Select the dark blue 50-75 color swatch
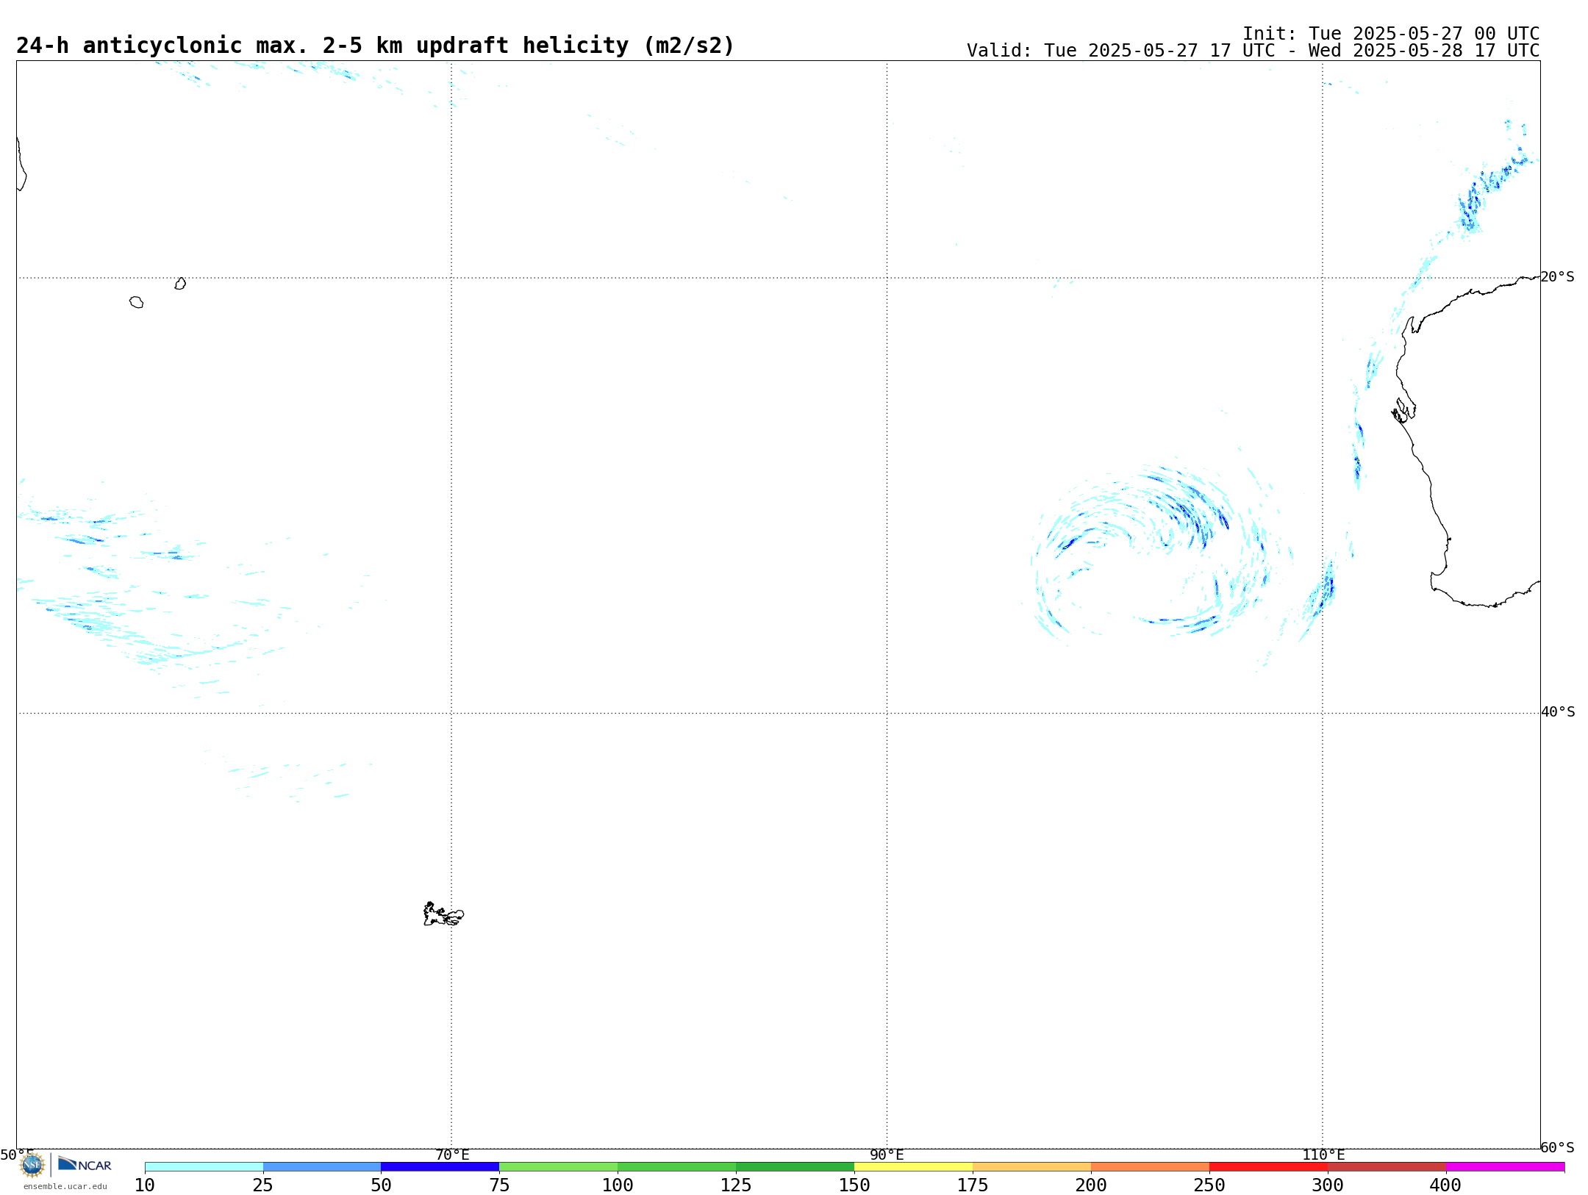This screenshot has width=1588, height=1195. pyautogui.click(x=440, y=1167)
